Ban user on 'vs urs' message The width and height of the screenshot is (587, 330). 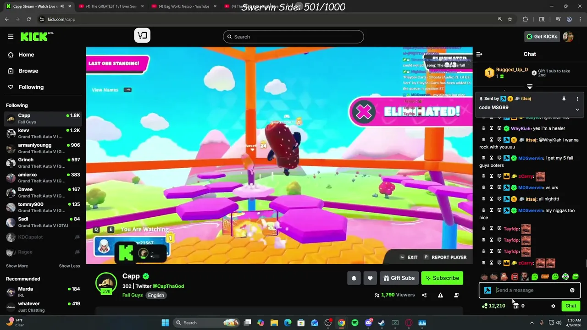pos(499,187)
